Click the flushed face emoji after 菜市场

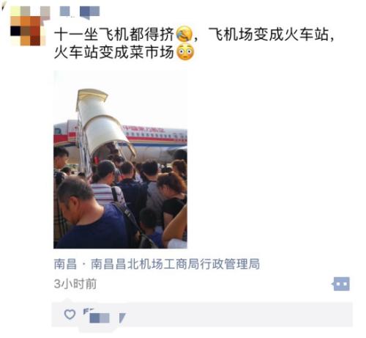[x=185, y=52]
